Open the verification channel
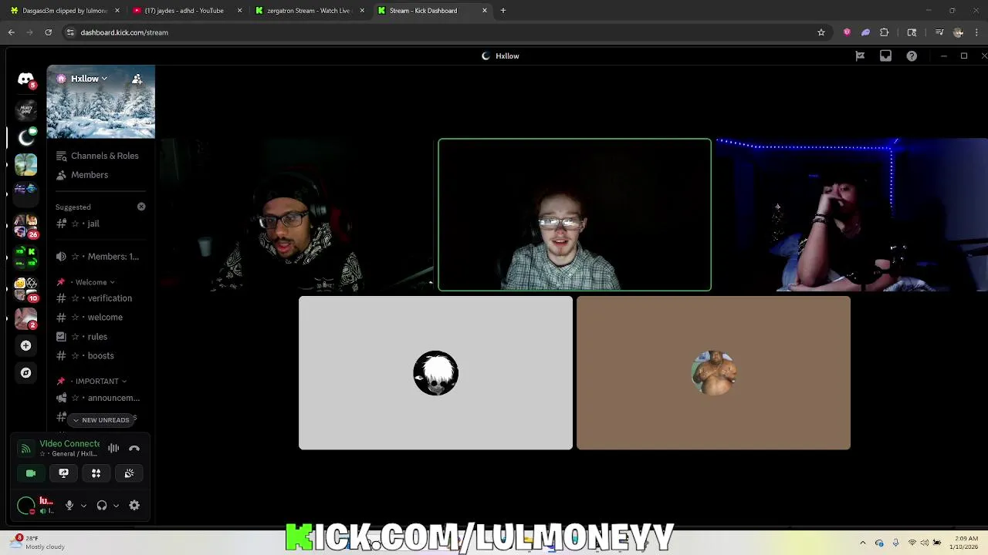The image size is (988, 555). [99, 298]
